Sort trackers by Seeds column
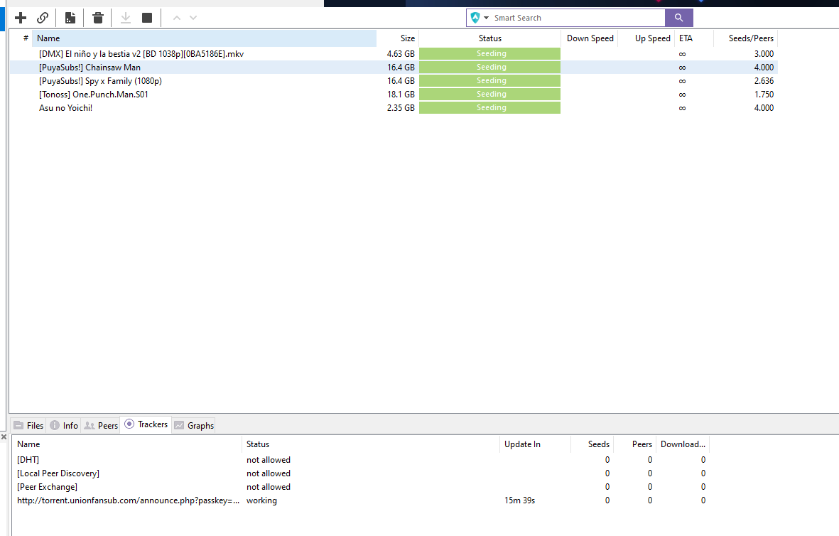This screenshot has height=536, width=839. point(592,444)
